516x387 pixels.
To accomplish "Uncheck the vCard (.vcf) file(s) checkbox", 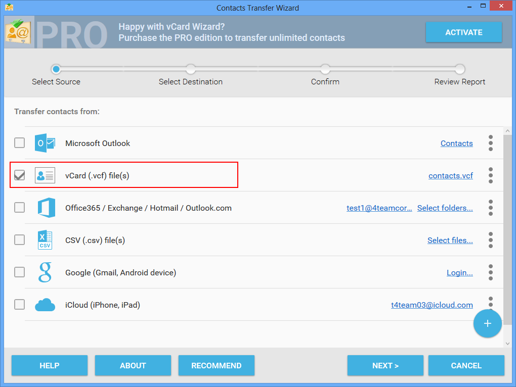I will tap(19, 175).
